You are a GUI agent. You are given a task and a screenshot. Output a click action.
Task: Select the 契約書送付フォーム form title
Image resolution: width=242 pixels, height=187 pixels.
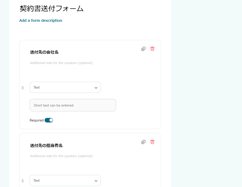[51, 8]
